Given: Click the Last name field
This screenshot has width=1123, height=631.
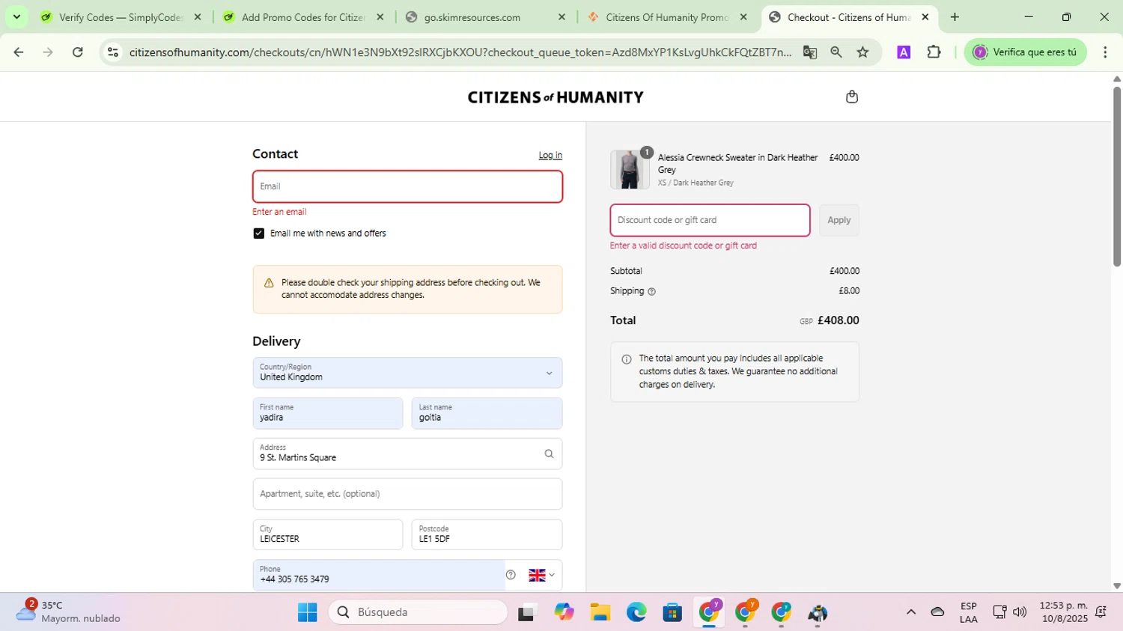Looking at the screenshot, I should pos(487,413).
